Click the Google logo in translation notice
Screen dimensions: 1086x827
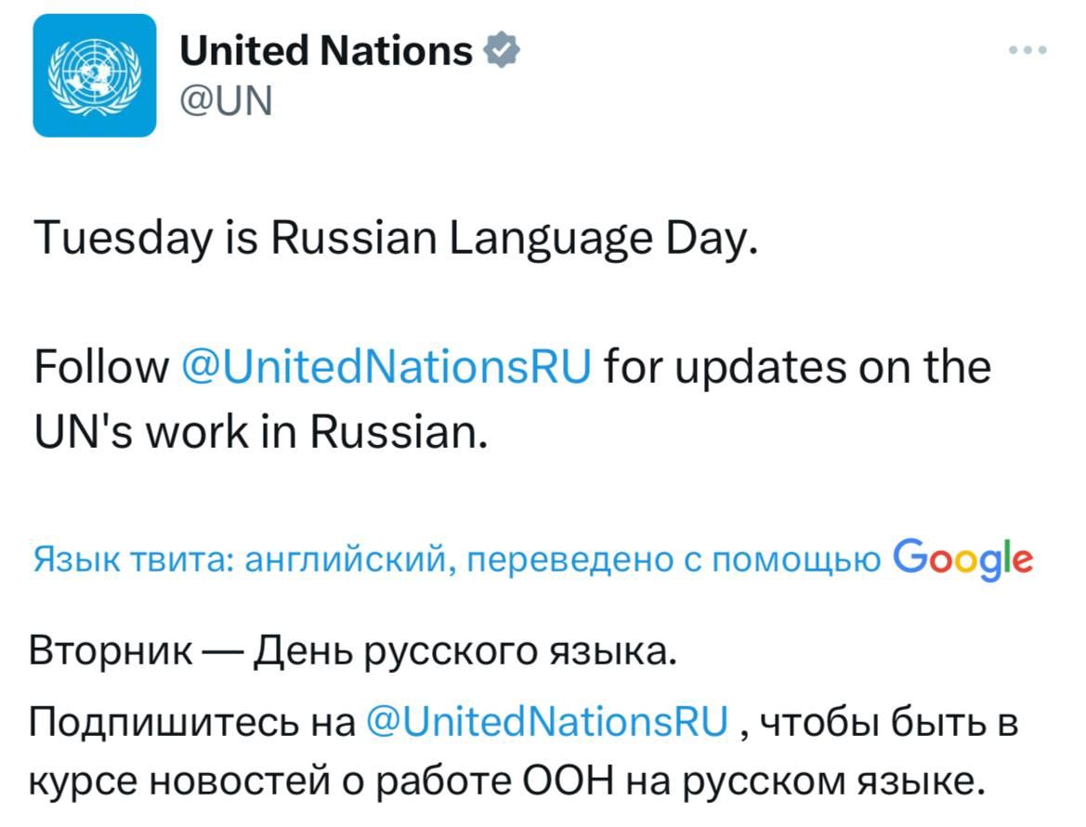[x=962, y=558]
